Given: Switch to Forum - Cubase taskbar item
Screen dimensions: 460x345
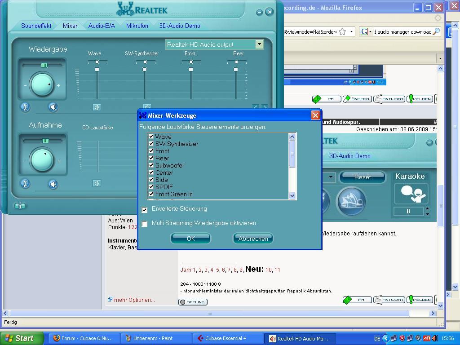Looking at the screenshot, I should point(84,338).
